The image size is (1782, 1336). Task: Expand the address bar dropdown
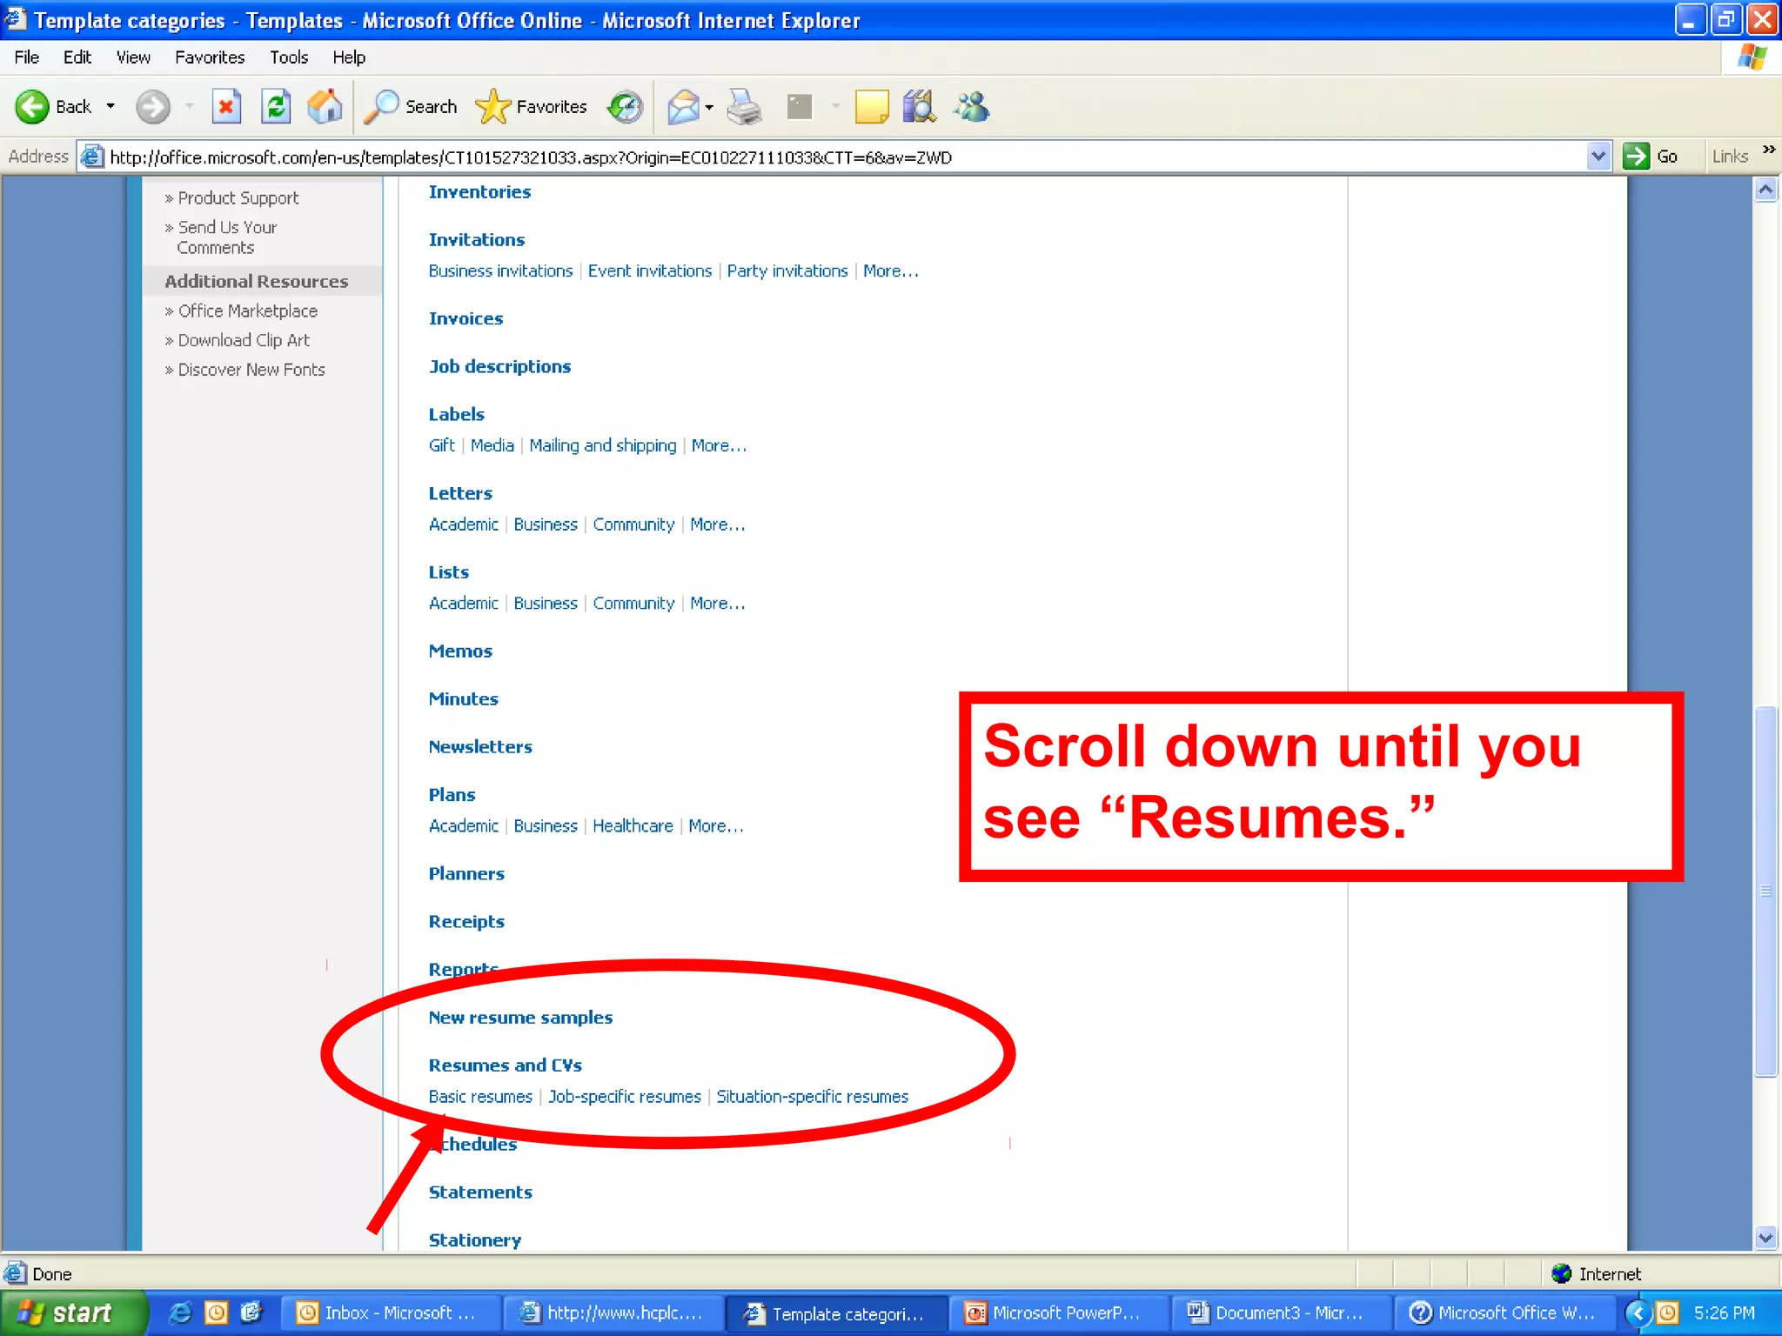[1598, 157]
